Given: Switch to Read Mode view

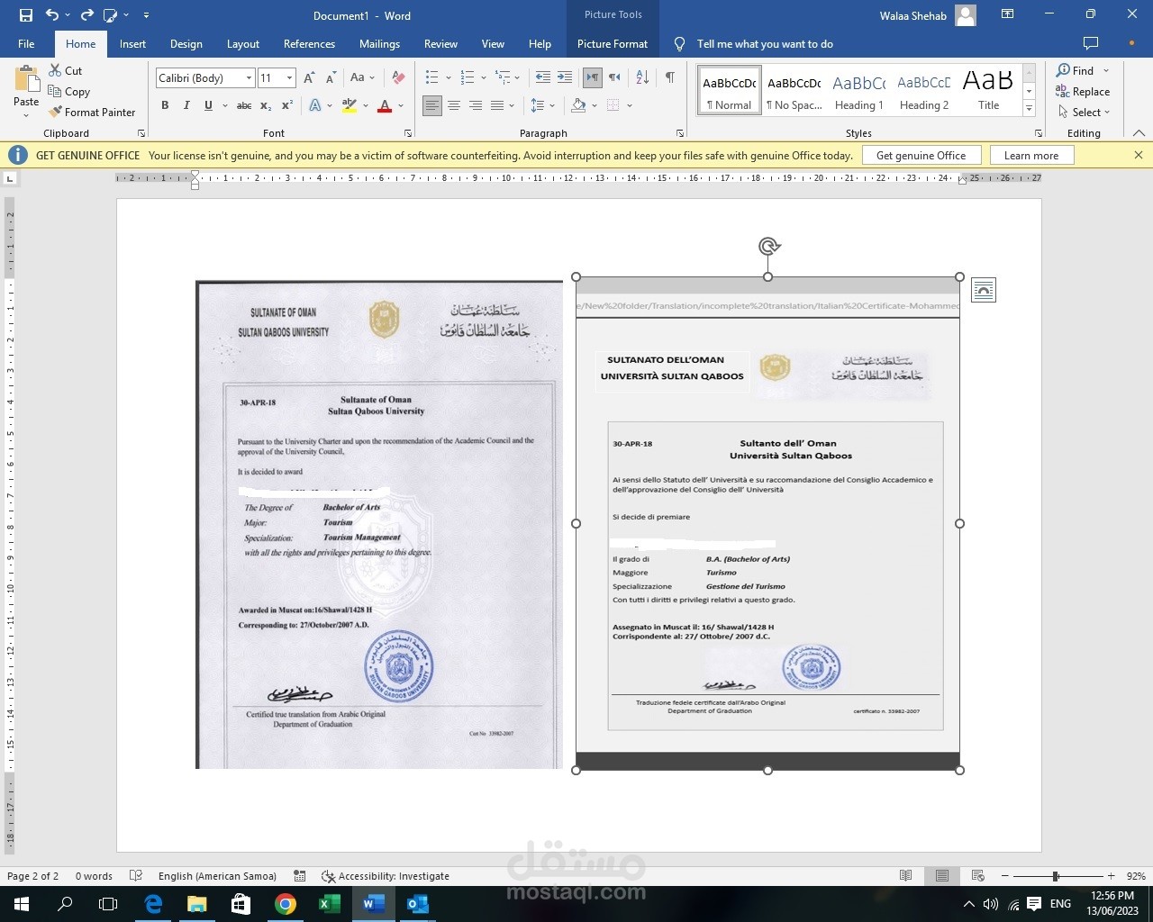Looking at the screenshot, I should 906,876.
